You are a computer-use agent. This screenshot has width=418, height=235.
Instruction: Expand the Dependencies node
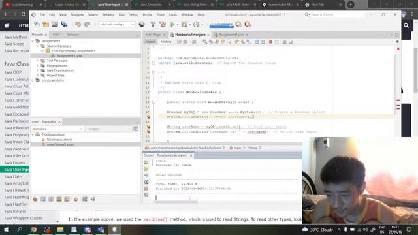(38, 65)
